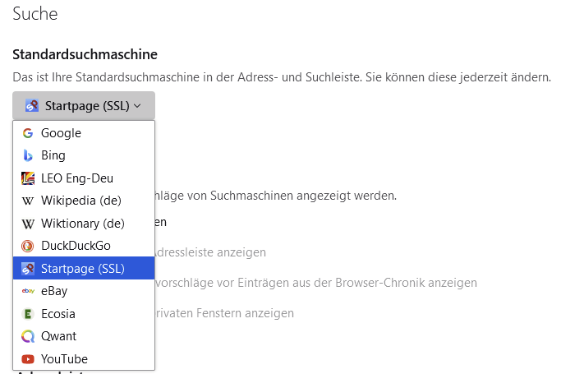Screen dimensions: 561x374
Task: Click the Startpage icon in the dropdown button
Action: tap(32, 105)
